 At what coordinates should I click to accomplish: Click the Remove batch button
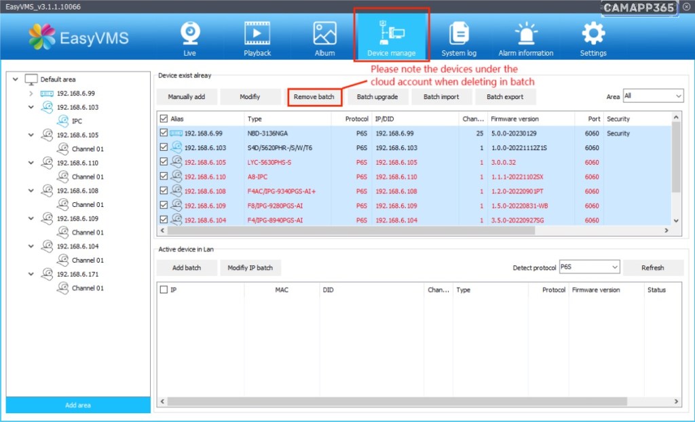[314, 97]
